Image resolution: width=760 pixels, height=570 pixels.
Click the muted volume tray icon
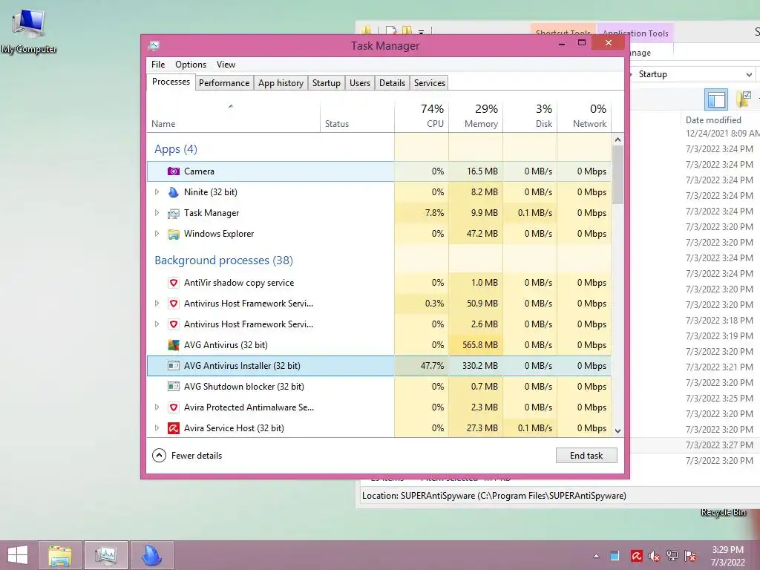654,556
